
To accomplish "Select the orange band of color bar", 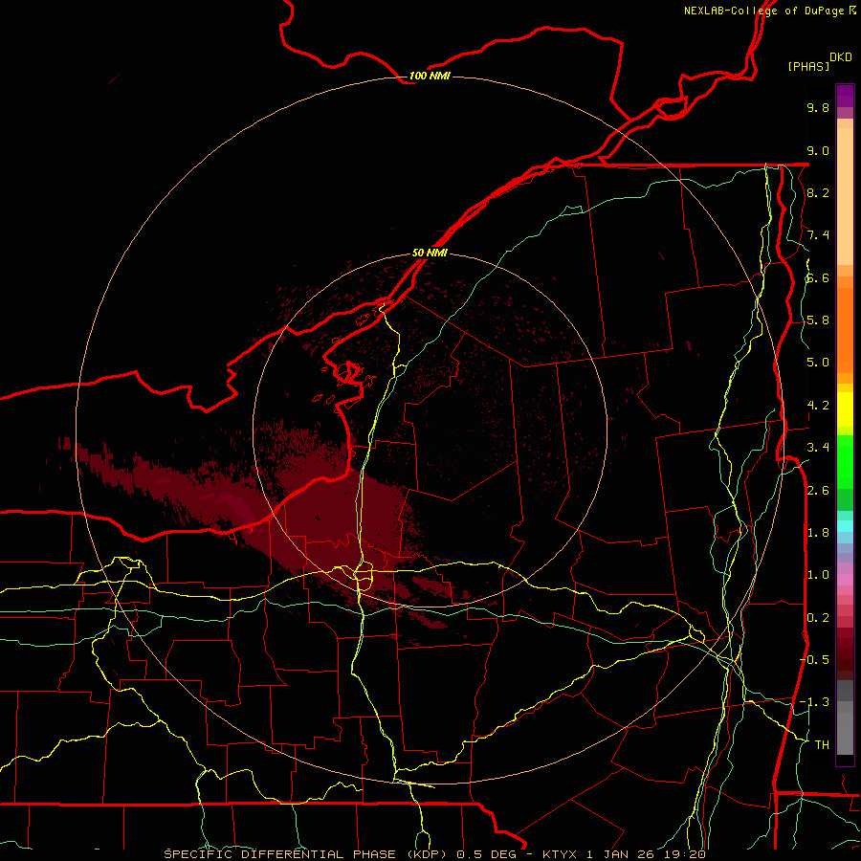I will tap(845, 330).
